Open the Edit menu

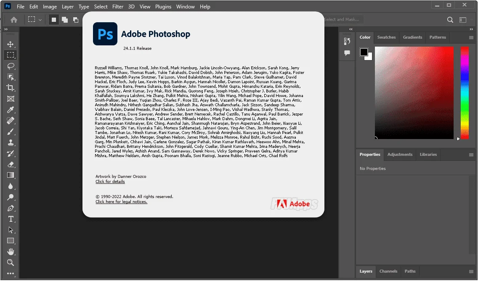(34, 6)
